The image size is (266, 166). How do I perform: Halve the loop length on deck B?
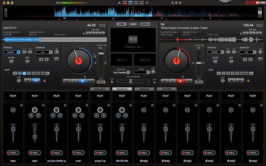pyautogui.click(x=219, y=73)
